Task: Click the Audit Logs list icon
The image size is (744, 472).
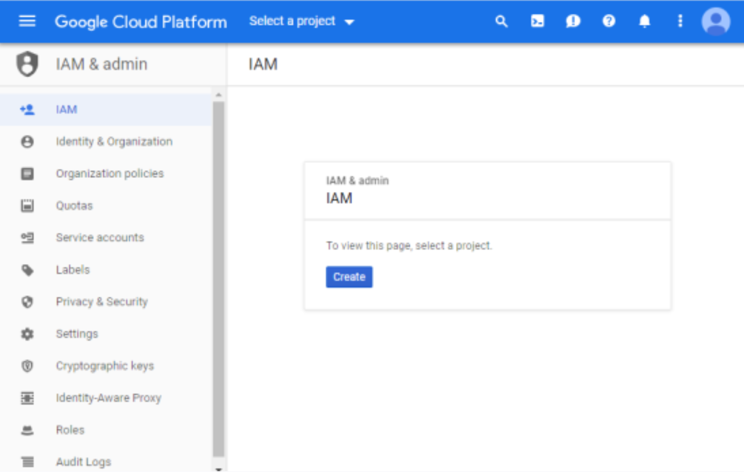Action: point(27,462)
